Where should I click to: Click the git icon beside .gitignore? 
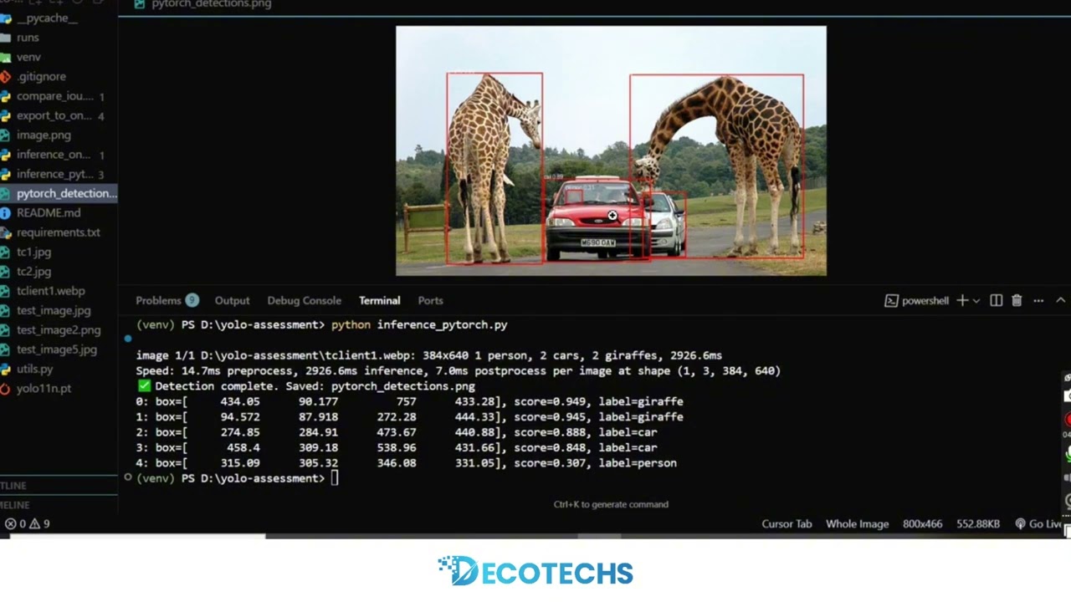click(x=5, y=76)
